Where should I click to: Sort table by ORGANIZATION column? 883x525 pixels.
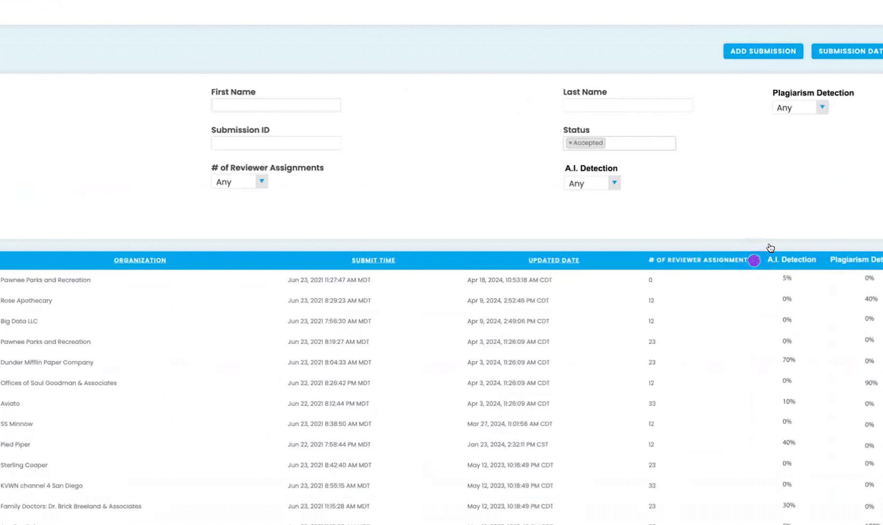pyautogui.click(x=140, y=260)
